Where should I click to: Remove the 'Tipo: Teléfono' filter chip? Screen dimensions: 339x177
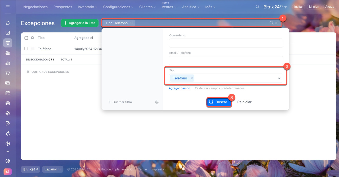[131, 23]
